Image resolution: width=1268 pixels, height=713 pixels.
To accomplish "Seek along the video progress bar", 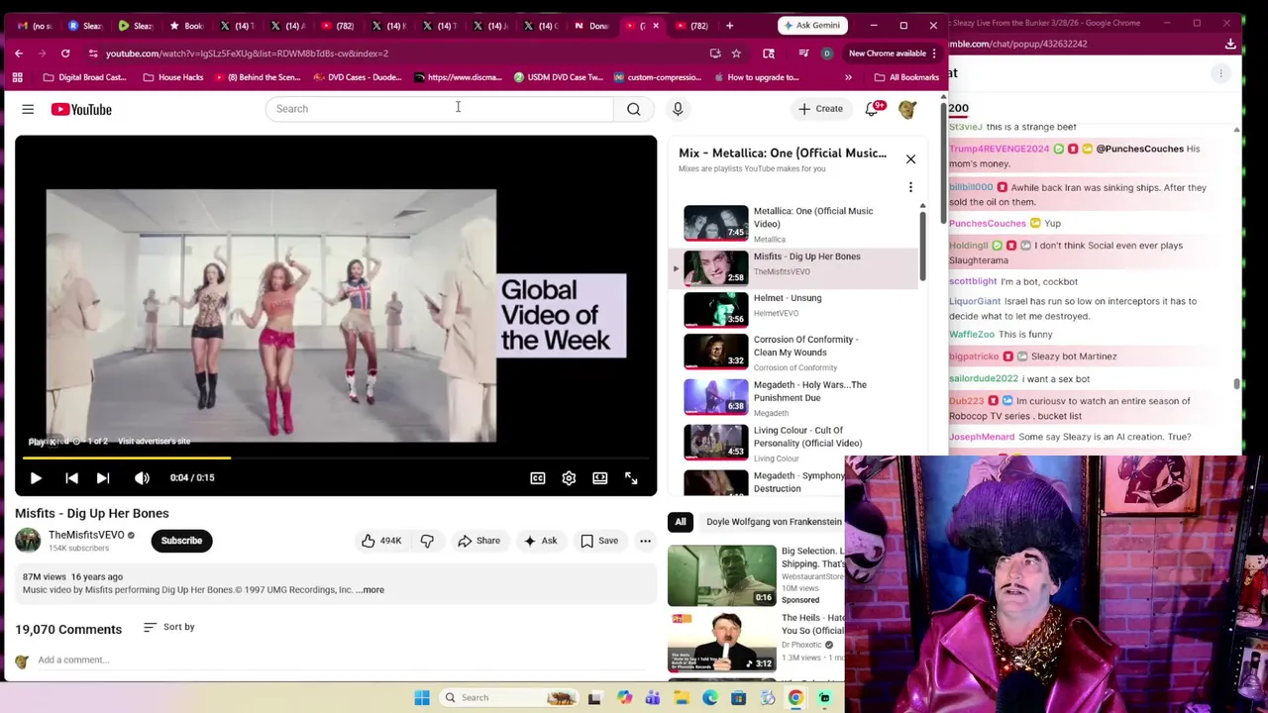I will click(336, 458).
